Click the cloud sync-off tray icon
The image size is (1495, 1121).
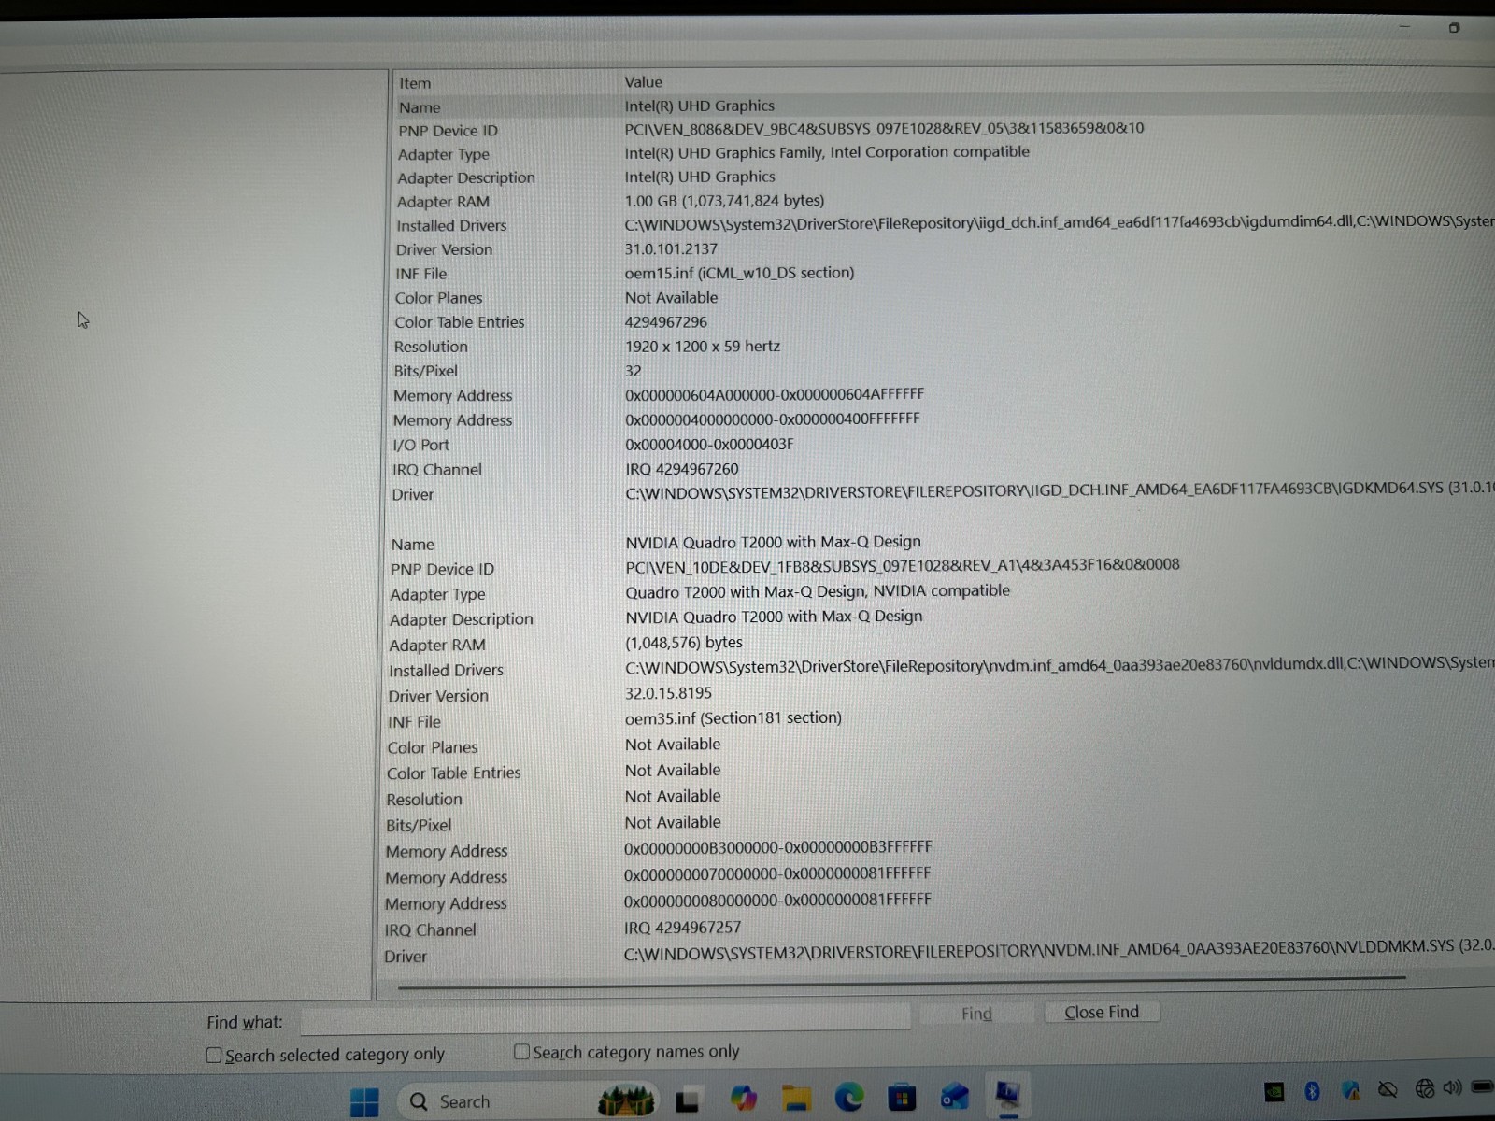1388,1089
